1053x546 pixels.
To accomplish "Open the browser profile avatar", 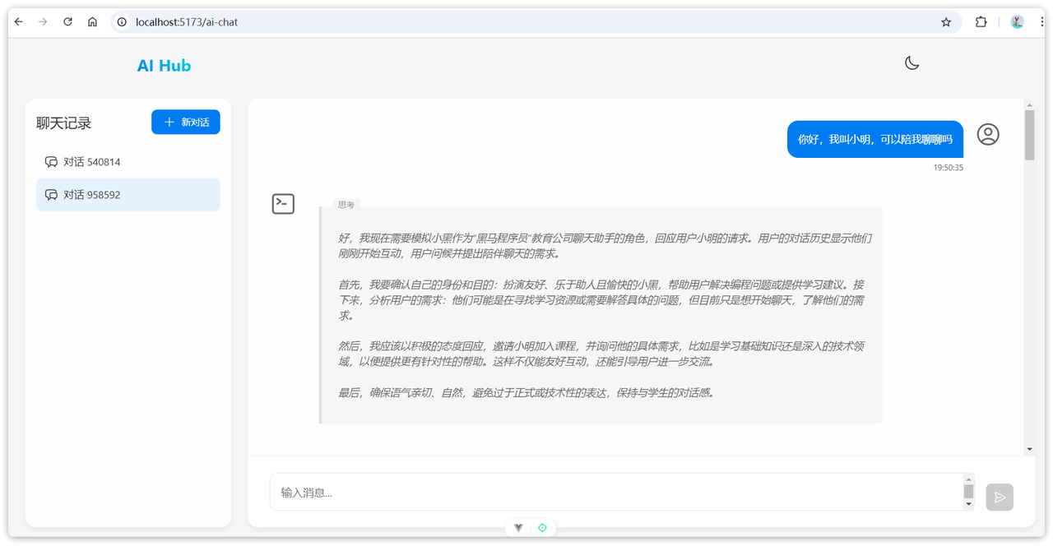I will point(1017,22).
